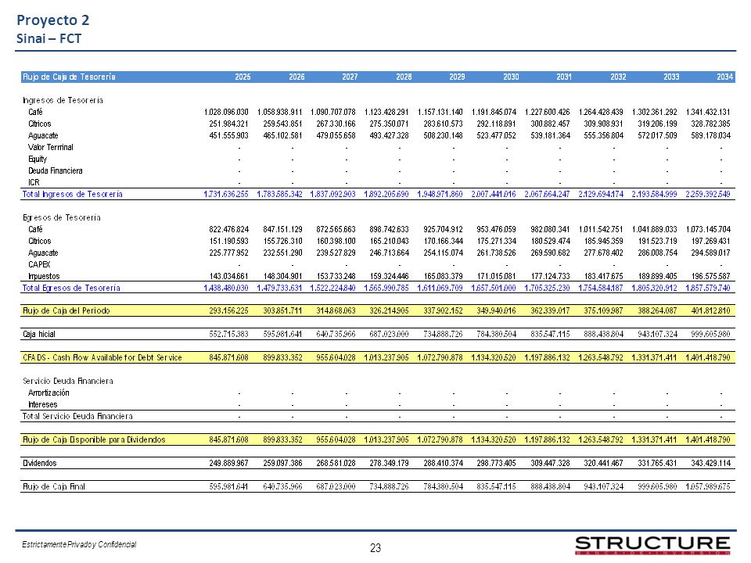Click the 'Egresos de Tesorería' section heading
Screen dimensions: 751x563
click(x=62, y=217)
